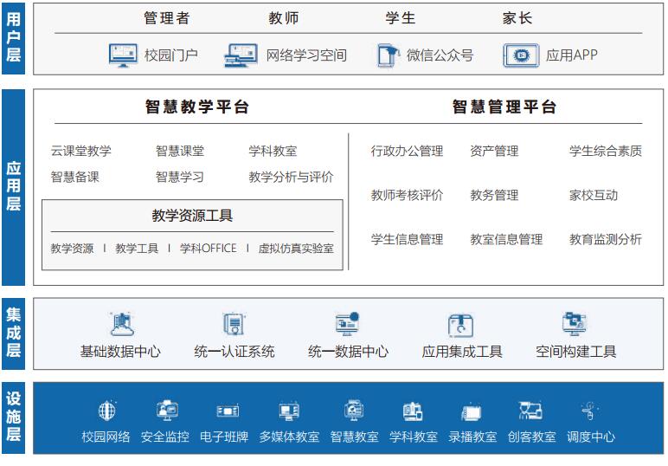Image resolution: width=668 pixels, height=466 pixels.
Task: Click the 统一认证系统 icon
Action: pyautogui.click(x=234, y=325)
